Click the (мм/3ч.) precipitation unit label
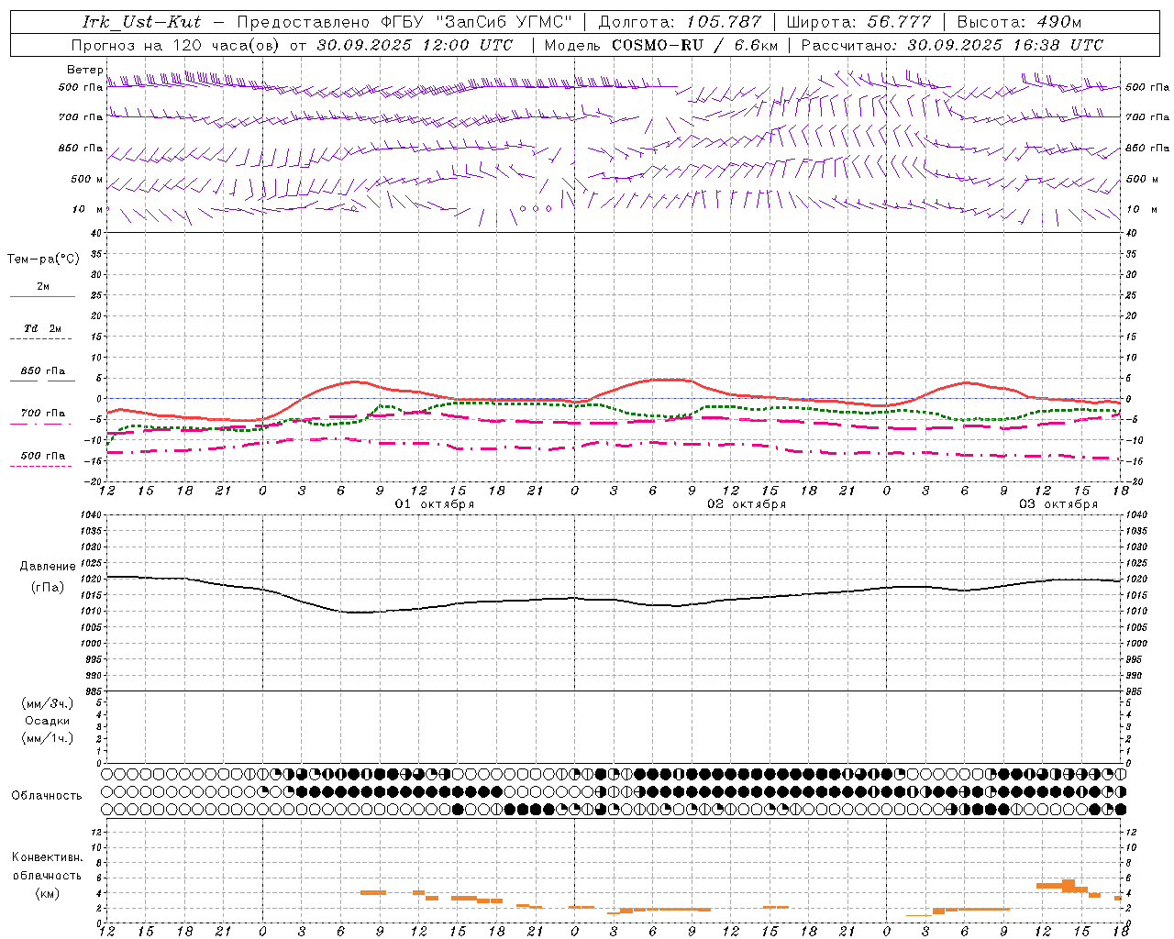The height and width of the screenshot is (939, 1174). click(x=48, y=703)
